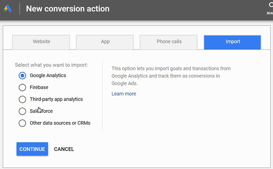Image resolution: width=273 pixels, height=169 pixels.
Task: Click the Import tab
Action: click(x=232, y=42)
